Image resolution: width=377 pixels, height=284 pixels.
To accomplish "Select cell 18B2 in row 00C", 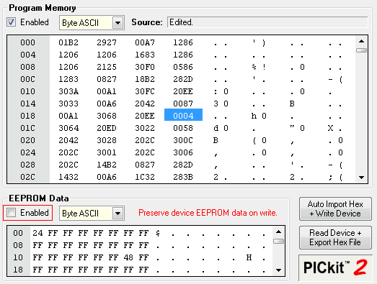I will (145, 79).
